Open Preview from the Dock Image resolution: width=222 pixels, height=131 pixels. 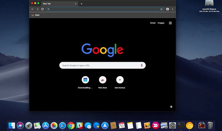(x=164, y=125)
